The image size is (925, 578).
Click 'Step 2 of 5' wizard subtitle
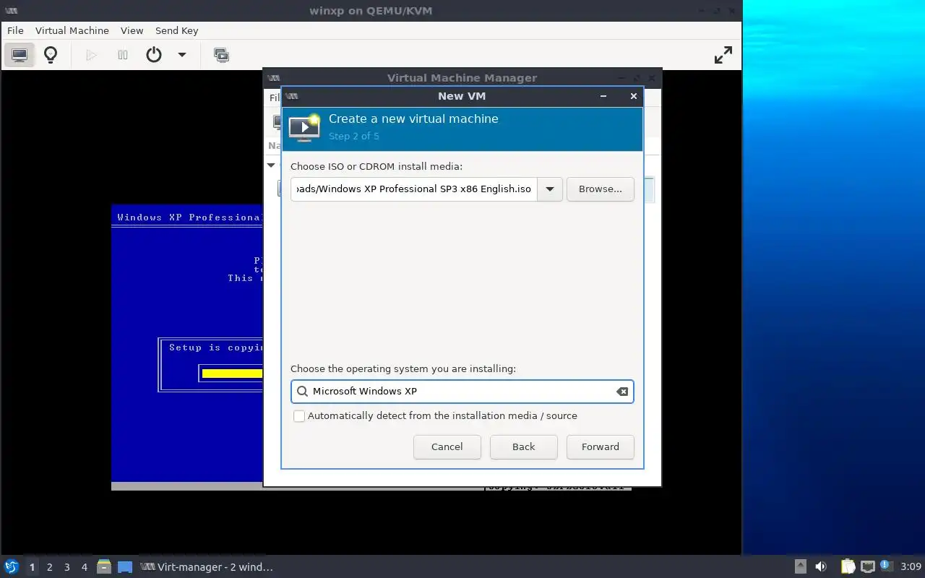coord(353,136)
